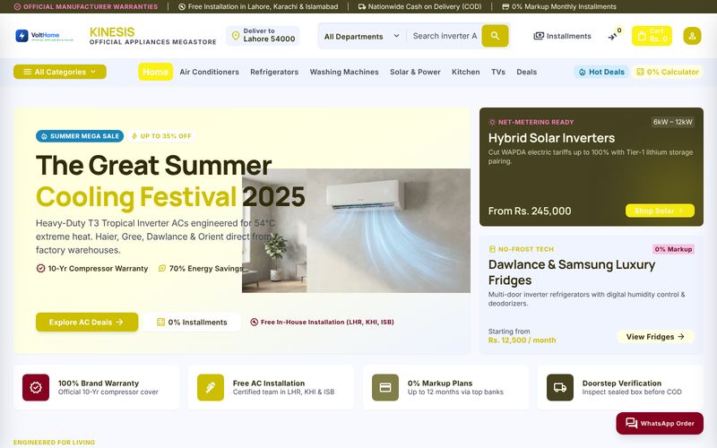Open Refrigerators menu item
This screenshot has height=448, width=717.
click(x=274, y=72)
